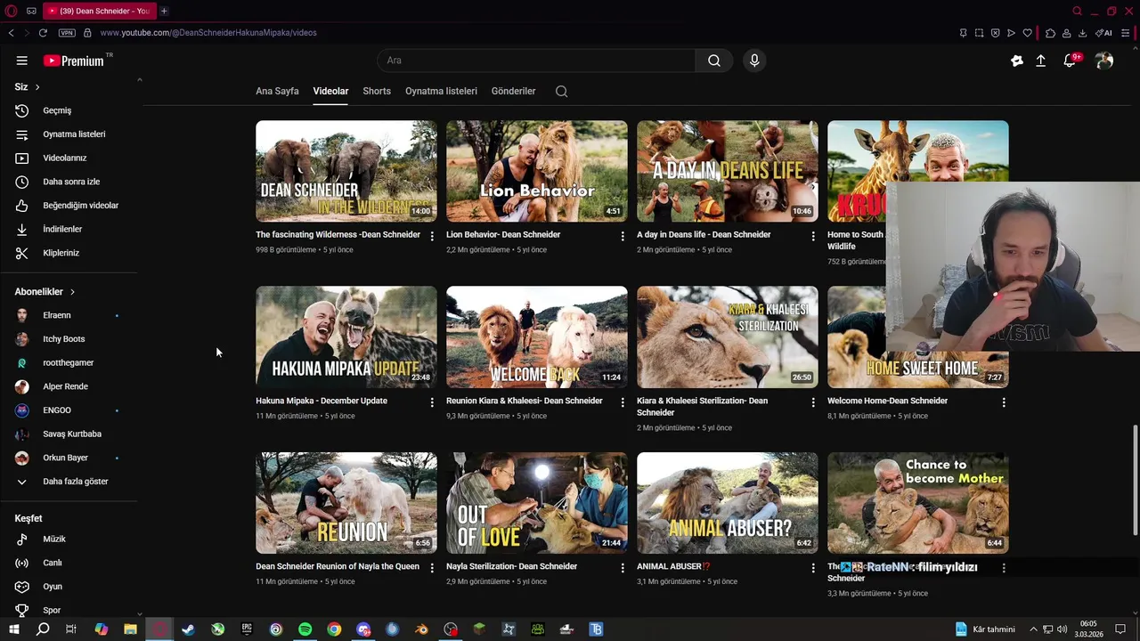This screenshot has width=1140, height=641.
Task: Toggle the VPN badge in address bar
Action: pyautogui.click(x=67, y=33)
